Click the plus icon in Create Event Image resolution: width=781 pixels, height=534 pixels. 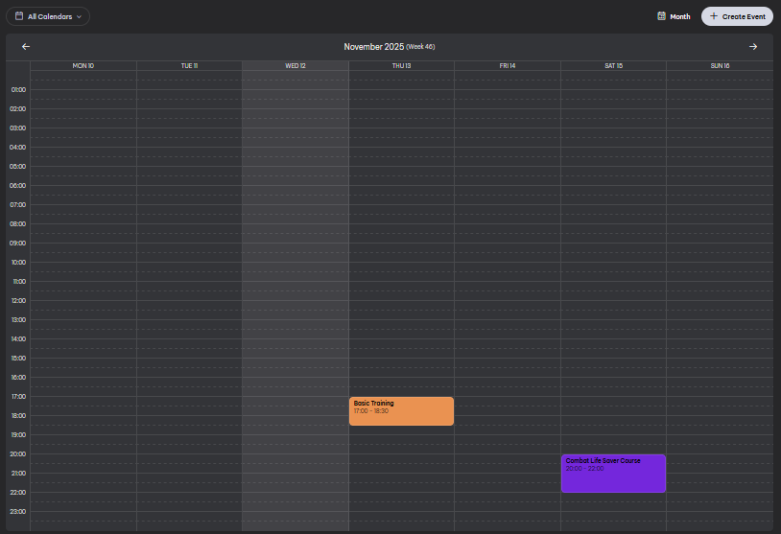(x=713, y=16)
